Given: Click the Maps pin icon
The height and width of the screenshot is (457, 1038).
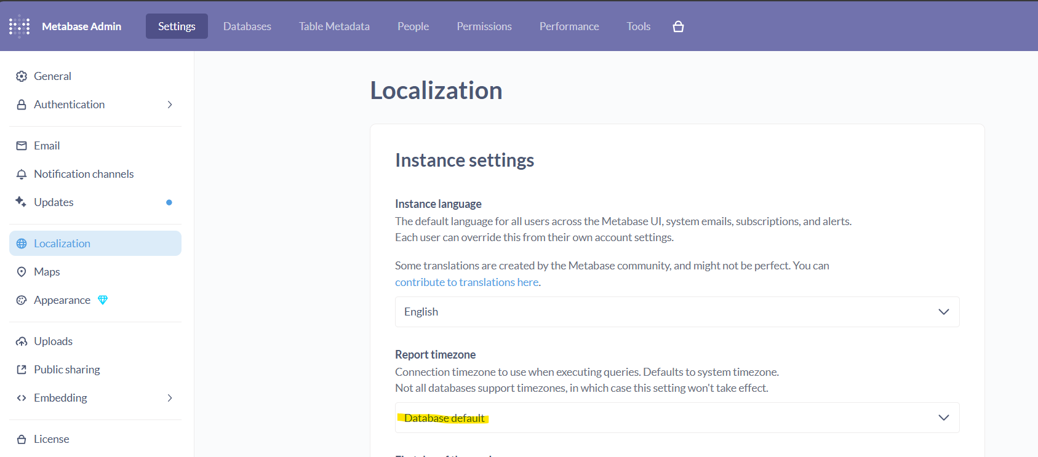Looking at the screenshot, I should point(22,272).
